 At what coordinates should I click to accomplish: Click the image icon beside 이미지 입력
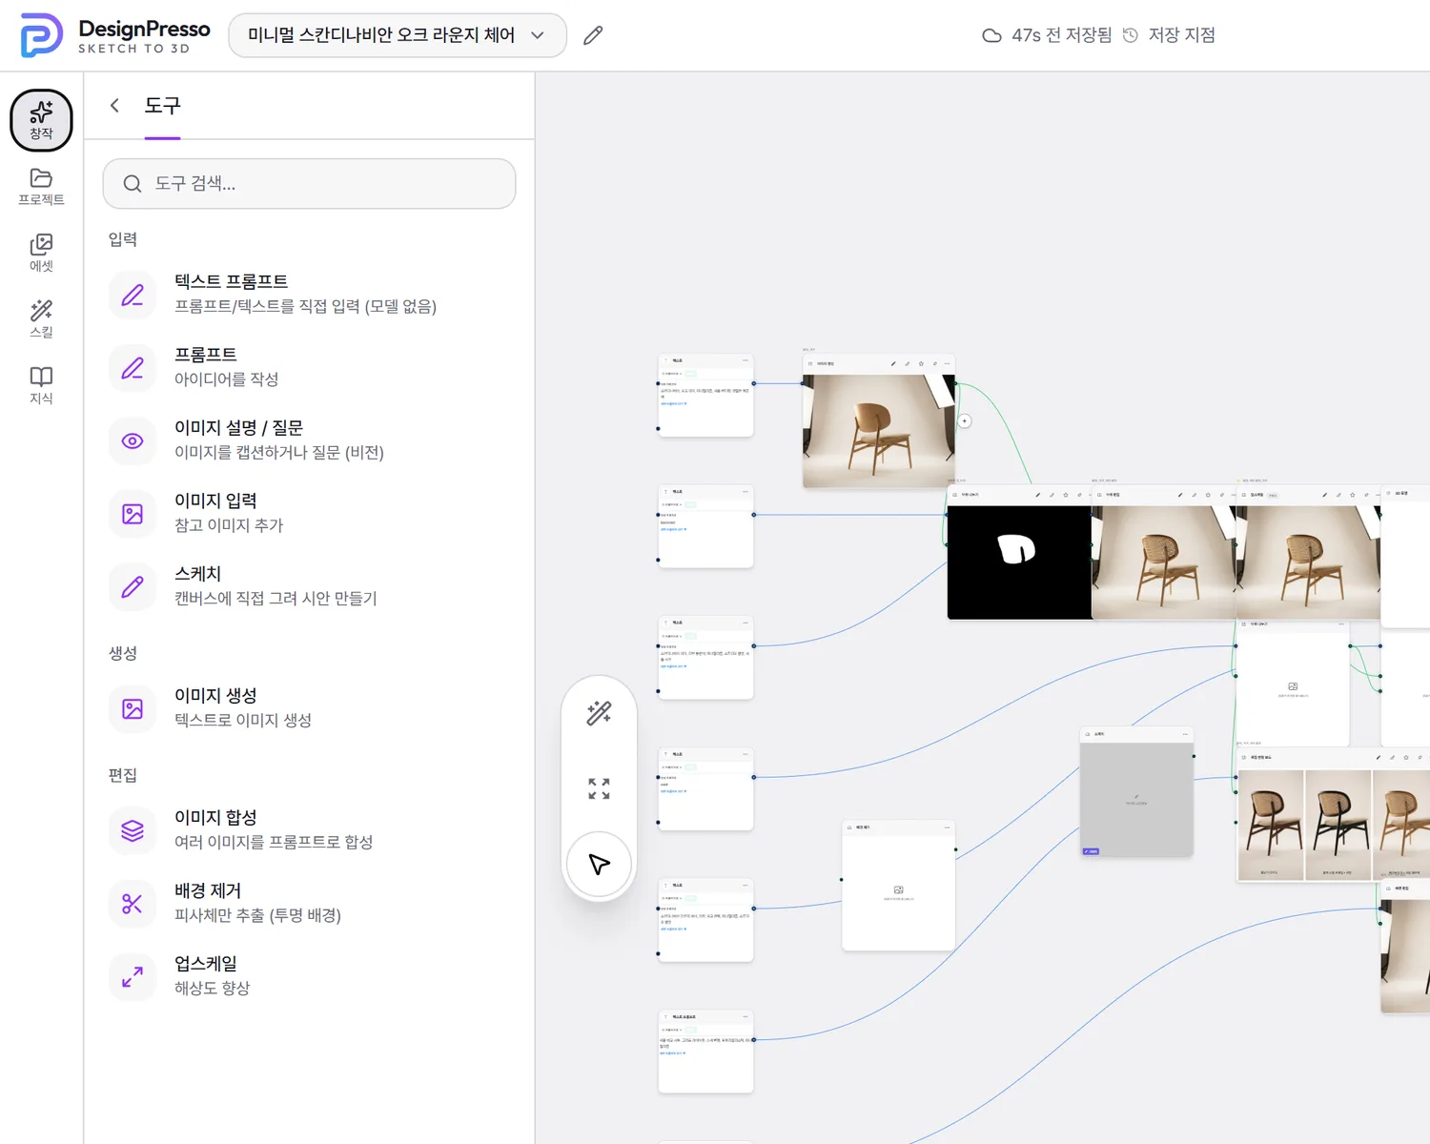pos(133,514)
